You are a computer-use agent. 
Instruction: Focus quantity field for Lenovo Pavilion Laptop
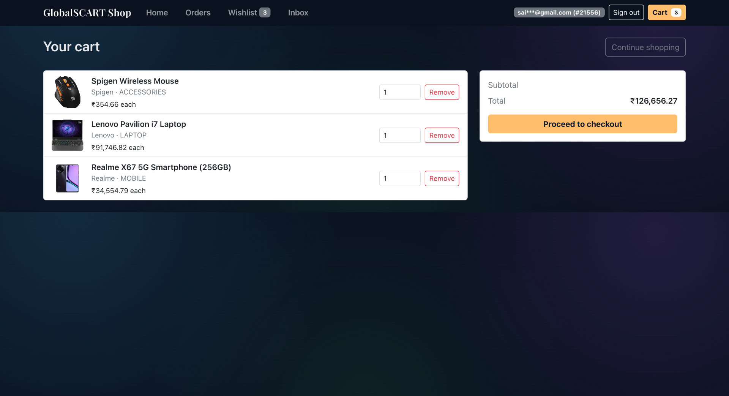coord(400,135)
